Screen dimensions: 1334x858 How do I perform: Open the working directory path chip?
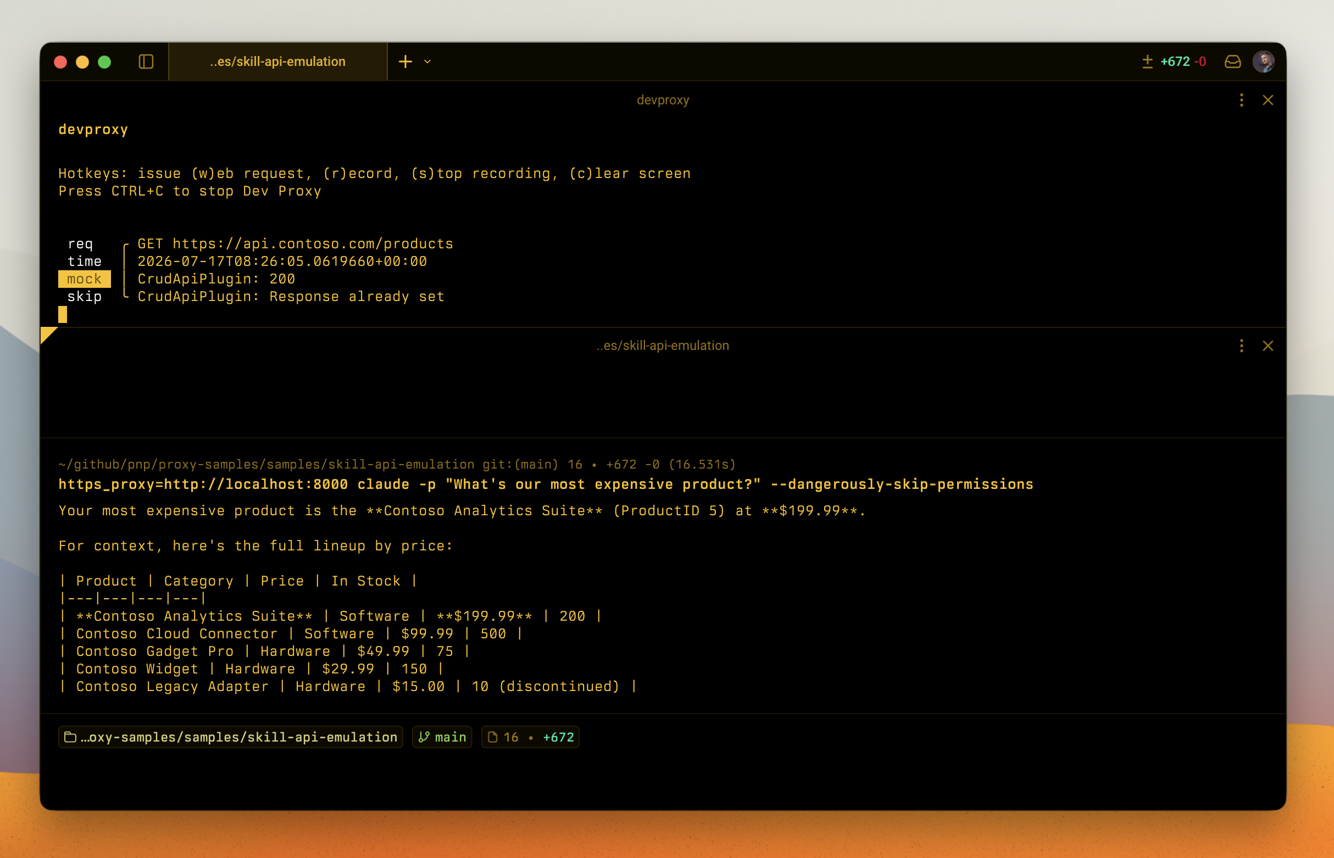click(230, 738)
